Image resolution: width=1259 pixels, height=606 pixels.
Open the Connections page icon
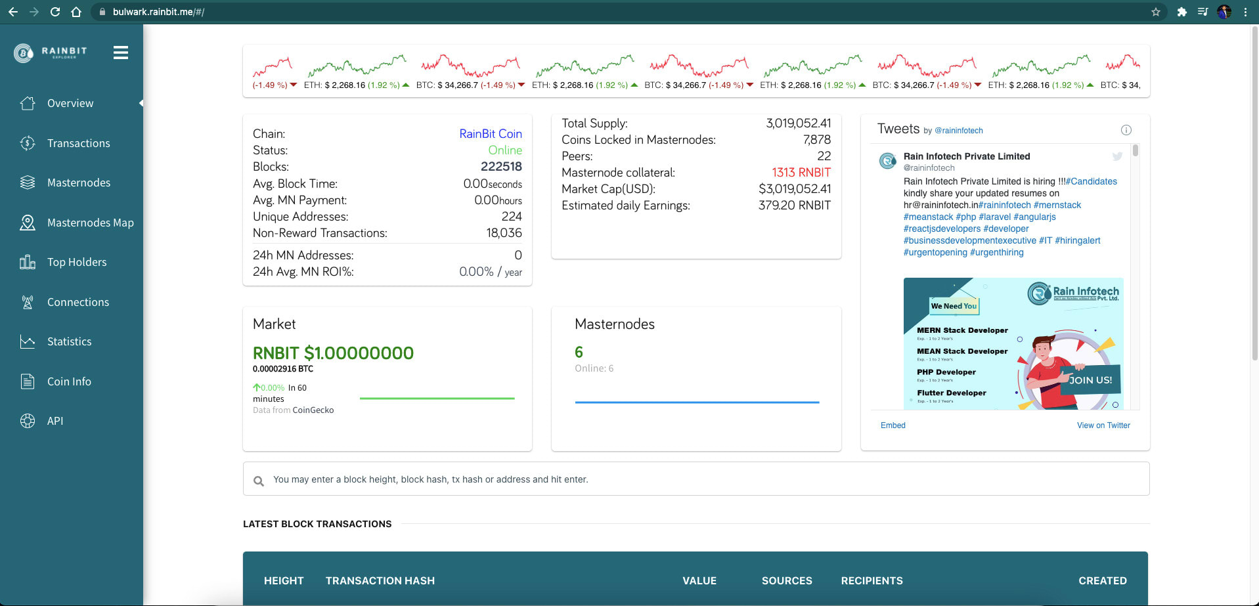[28, 302]
